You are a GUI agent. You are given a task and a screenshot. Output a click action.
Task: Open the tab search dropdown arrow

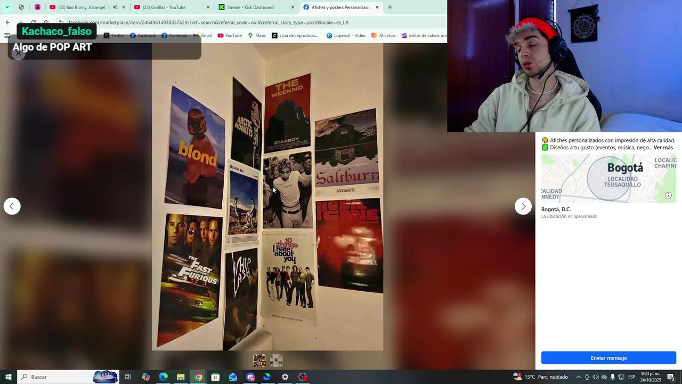point(7,7)
